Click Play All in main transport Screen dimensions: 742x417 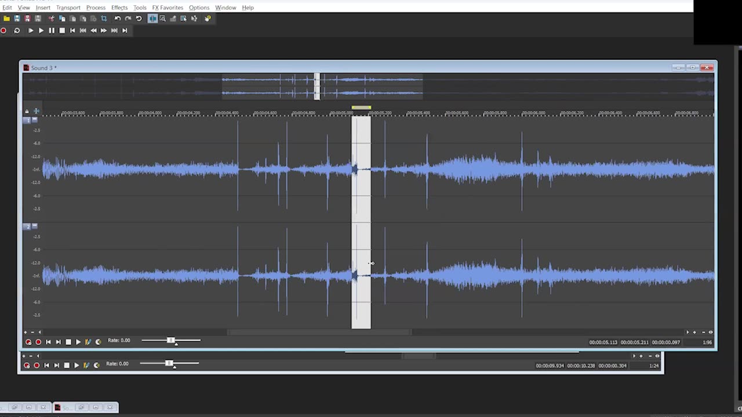point(31,31)
